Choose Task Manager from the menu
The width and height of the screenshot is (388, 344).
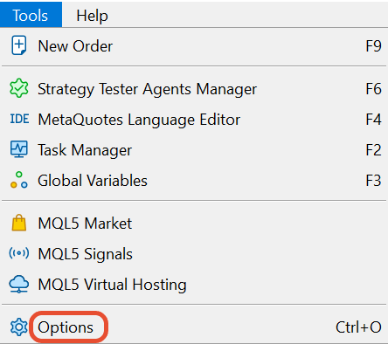(x=194, y=150)
